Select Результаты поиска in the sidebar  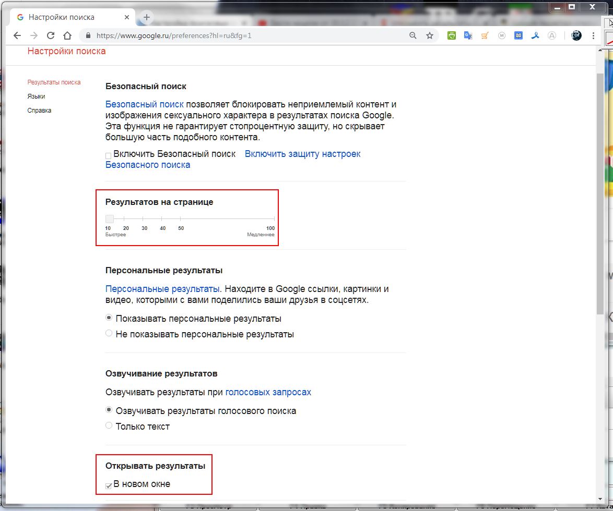54,82
